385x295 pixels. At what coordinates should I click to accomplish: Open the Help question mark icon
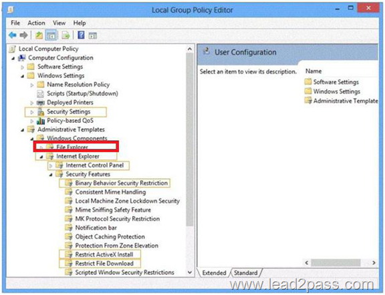tap(81, 35)
